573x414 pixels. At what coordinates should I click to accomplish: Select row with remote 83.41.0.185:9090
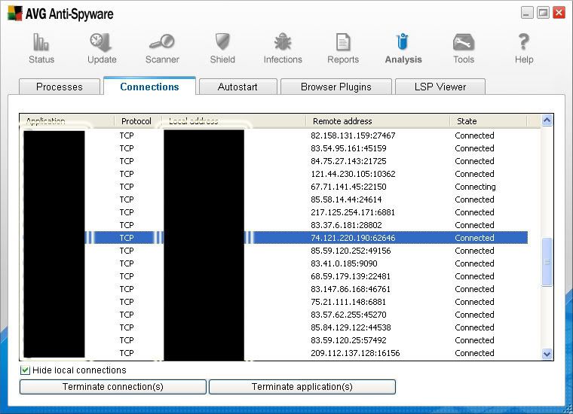275,263
